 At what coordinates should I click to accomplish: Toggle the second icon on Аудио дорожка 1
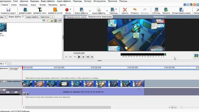point(4,90)
